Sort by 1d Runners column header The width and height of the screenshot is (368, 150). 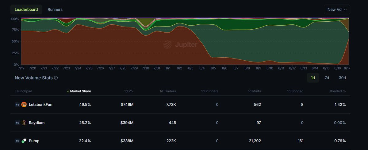click(210, 91)
